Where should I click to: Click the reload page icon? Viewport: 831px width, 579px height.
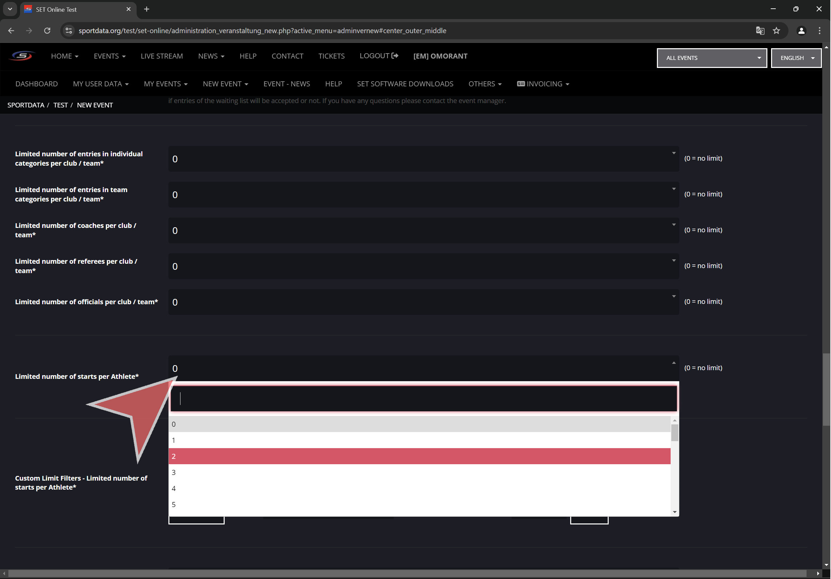[47, 31]
